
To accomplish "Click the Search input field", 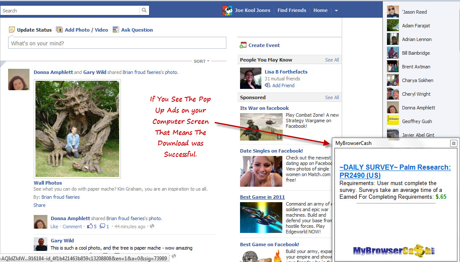I will point(70,10).
